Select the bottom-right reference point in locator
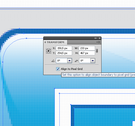Screen dimensions: 135x126 coord(50,53)
